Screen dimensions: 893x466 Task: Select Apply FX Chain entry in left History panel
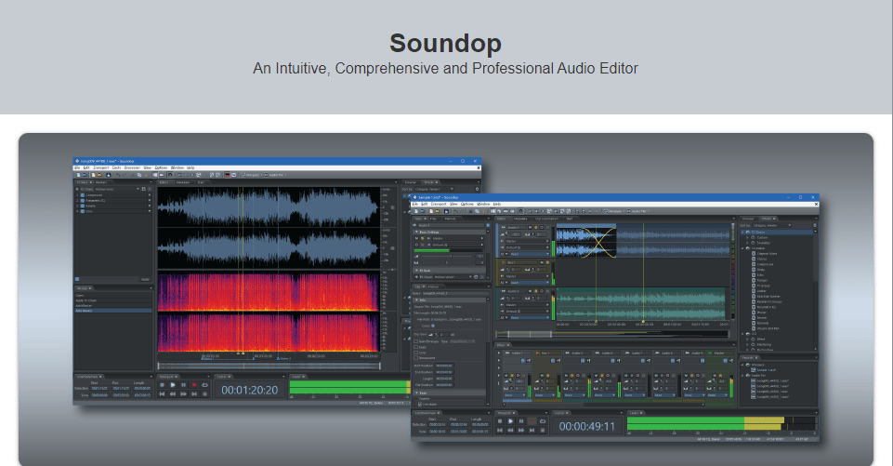pos(113,300)
